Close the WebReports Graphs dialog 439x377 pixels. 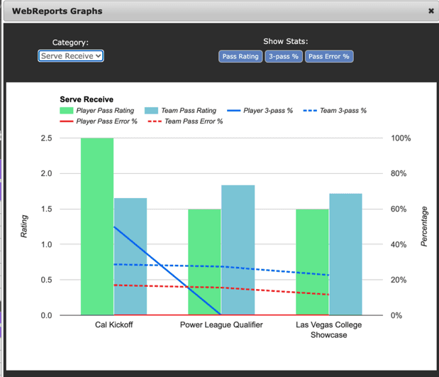430,11
